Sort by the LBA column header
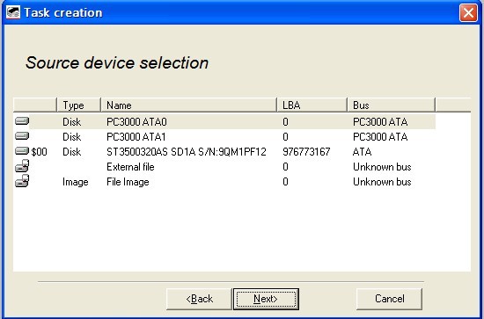This screenshot has width=484, height=319. coord(312,105)
